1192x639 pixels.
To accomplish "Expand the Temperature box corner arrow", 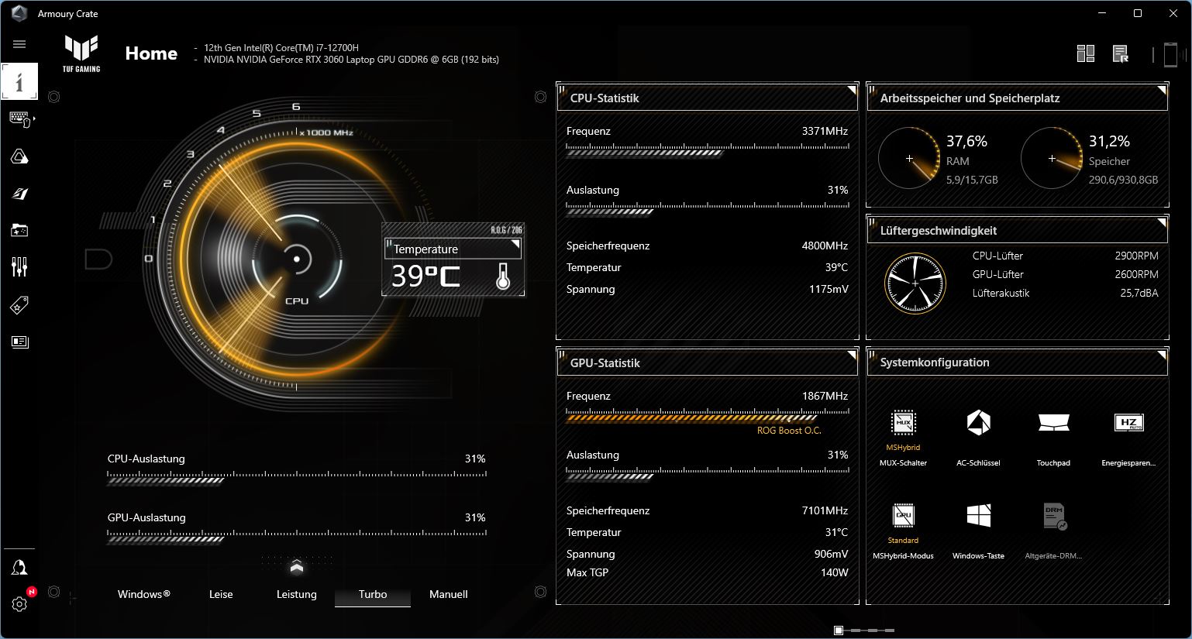I will pos(515,244).
